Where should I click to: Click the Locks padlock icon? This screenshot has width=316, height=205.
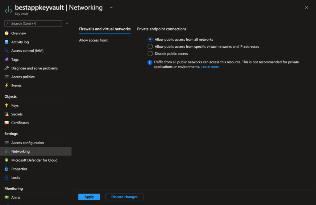pyautogui.click(x=7, y=178)
